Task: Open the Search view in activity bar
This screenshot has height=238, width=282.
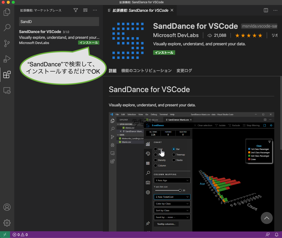Action: point(7,28)
